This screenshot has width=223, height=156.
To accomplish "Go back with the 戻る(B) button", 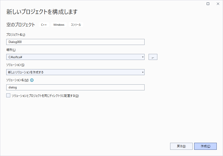I will 181,146.
